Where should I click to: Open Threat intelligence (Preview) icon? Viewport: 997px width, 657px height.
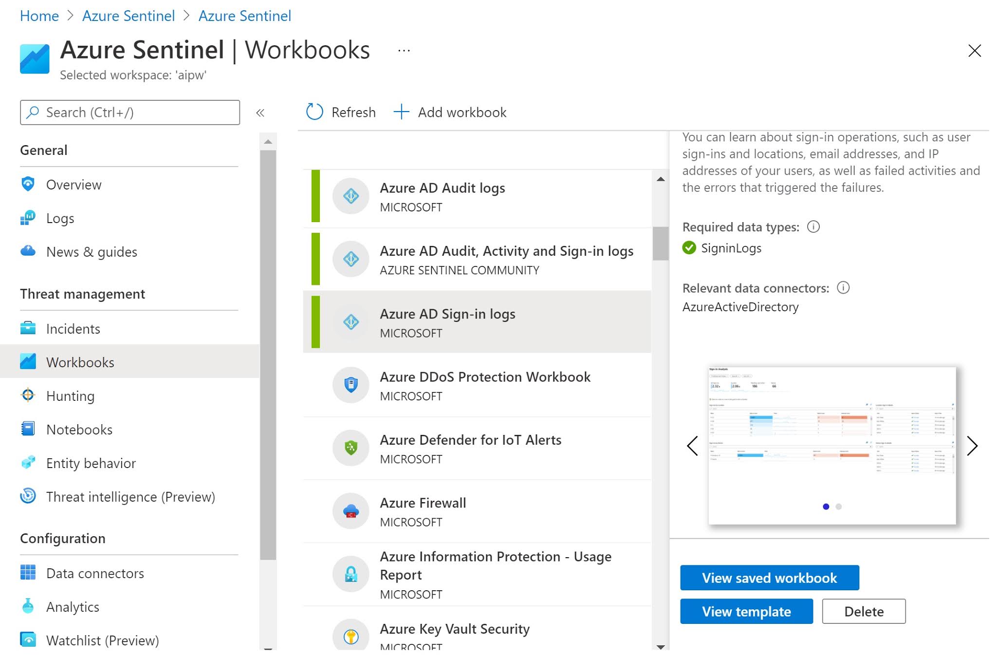(29, 496)
